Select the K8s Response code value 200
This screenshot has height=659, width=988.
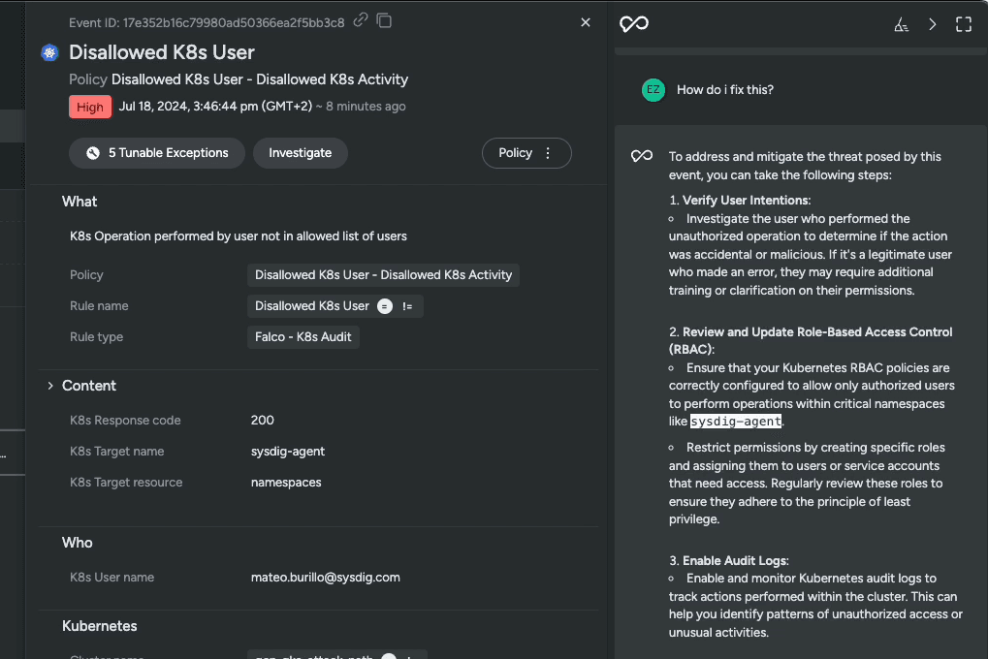(262, 421)
